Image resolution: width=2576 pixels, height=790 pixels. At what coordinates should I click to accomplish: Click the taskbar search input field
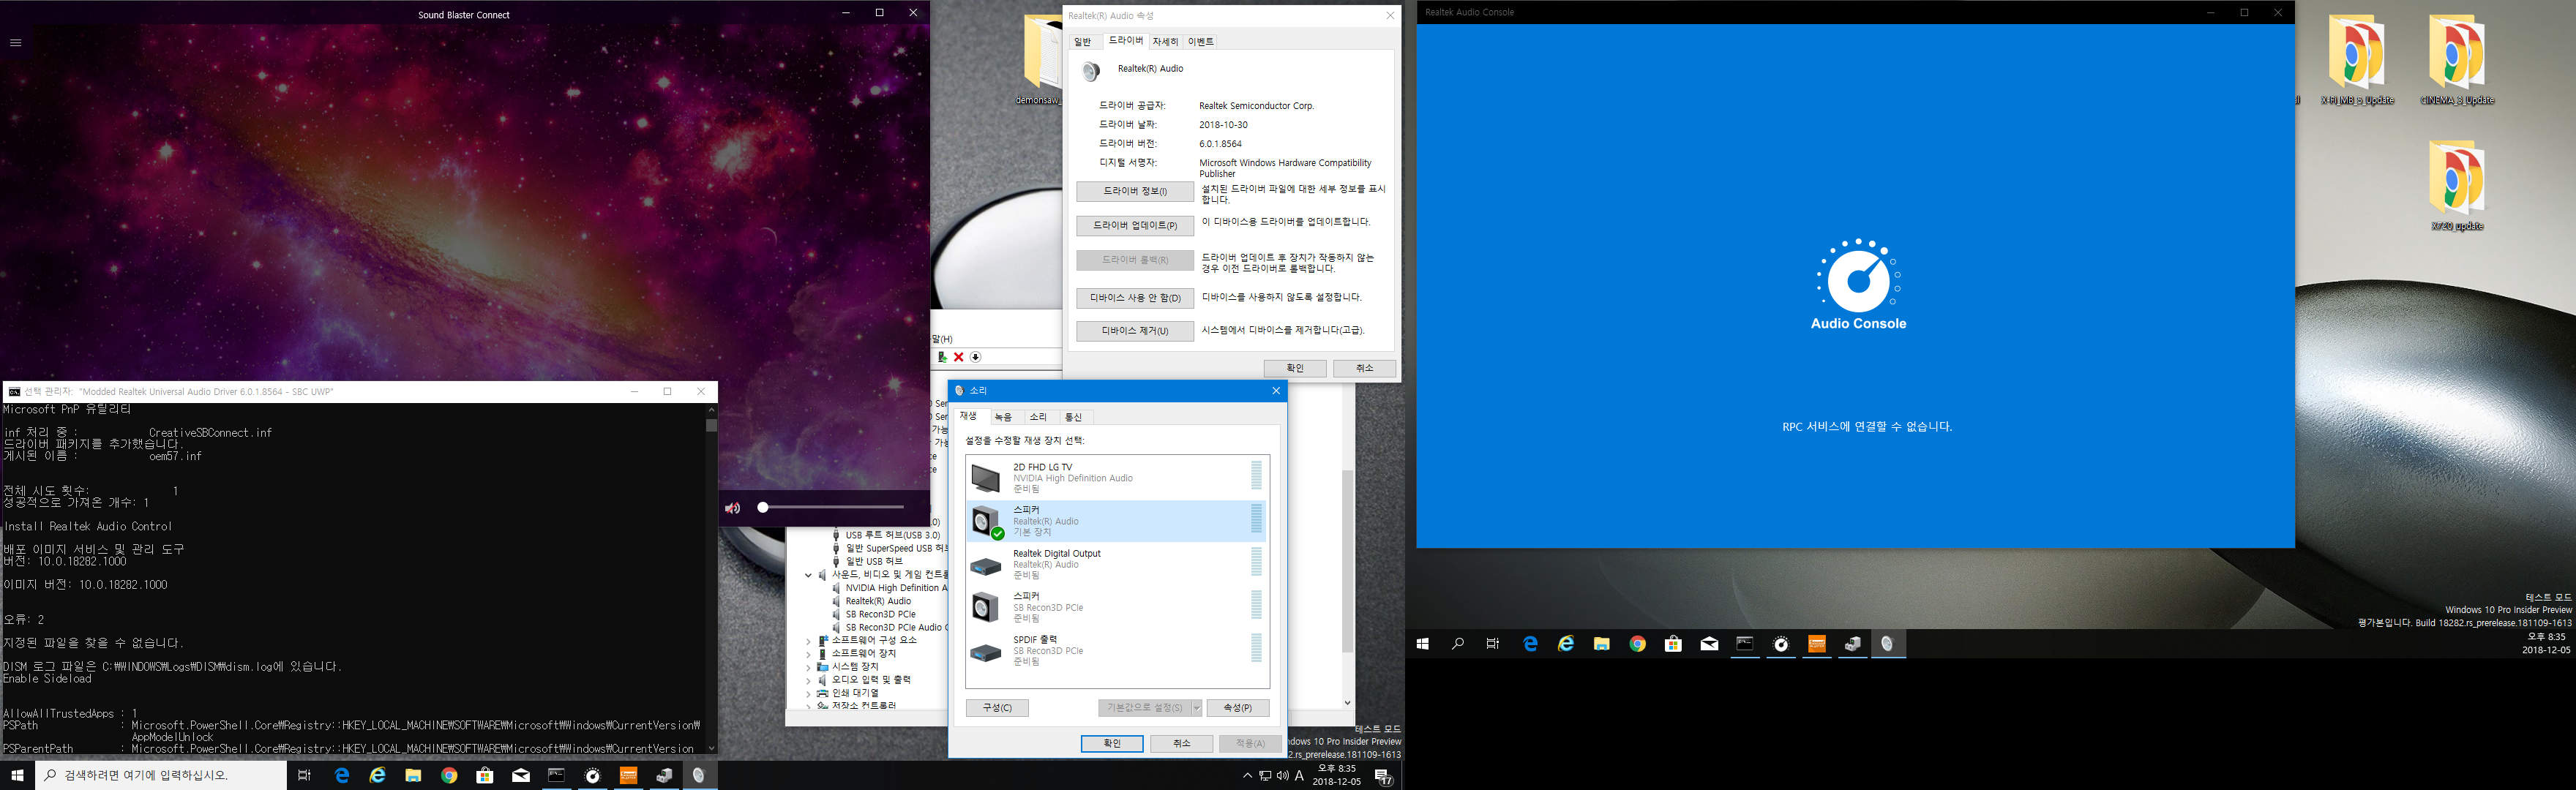tap(161, 775)
